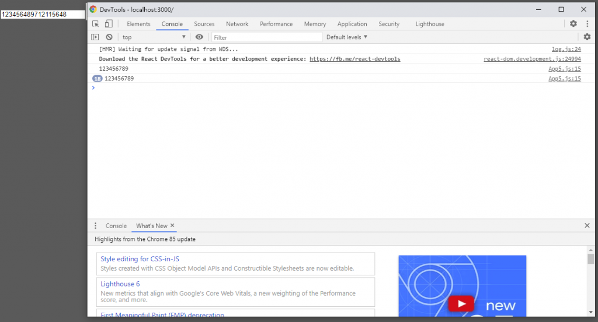Image resolution: width=598 pixels, height=322 pixels.
Task: Open the log.js:24 source link
Action: click(566, 49)
